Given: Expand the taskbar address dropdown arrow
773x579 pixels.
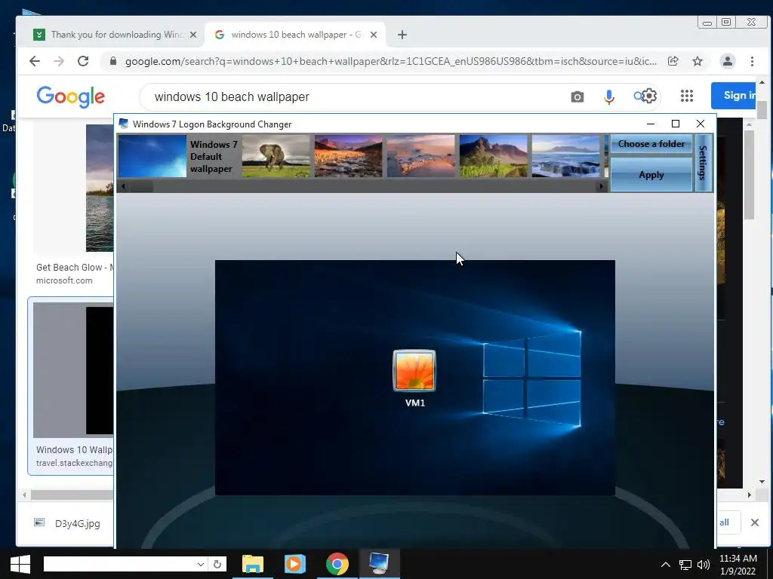Looking at the screenshot, I should [201, 564].
